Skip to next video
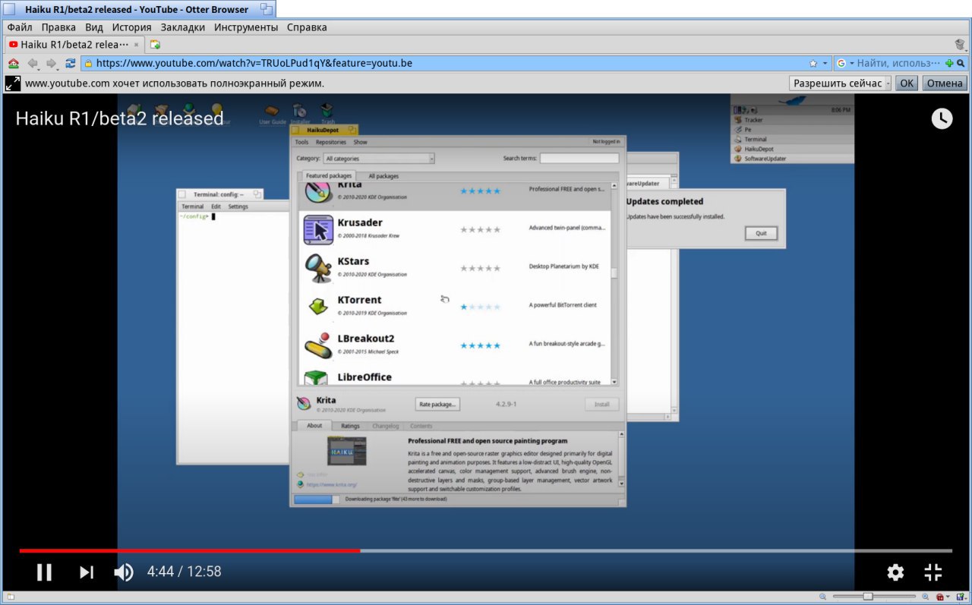The image size is (972, 605). coord(87,572)
